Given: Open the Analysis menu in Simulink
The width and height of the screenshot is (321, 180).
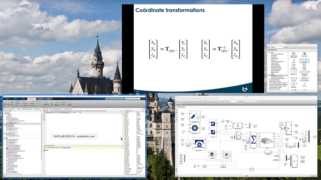Looking at the screenshot, I should pos(204,98).
